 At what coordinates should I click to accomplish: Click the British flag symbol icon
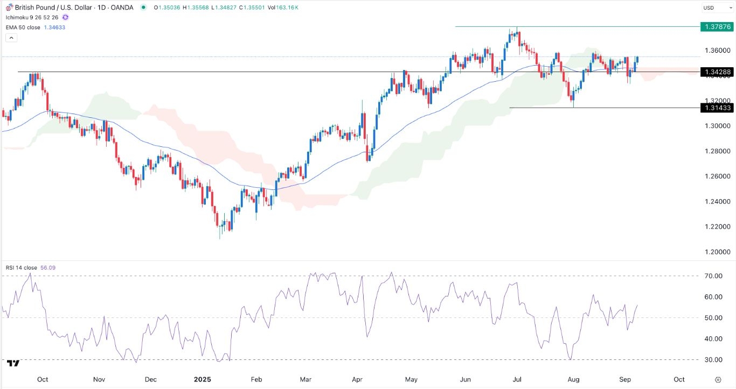coord(9,7)
